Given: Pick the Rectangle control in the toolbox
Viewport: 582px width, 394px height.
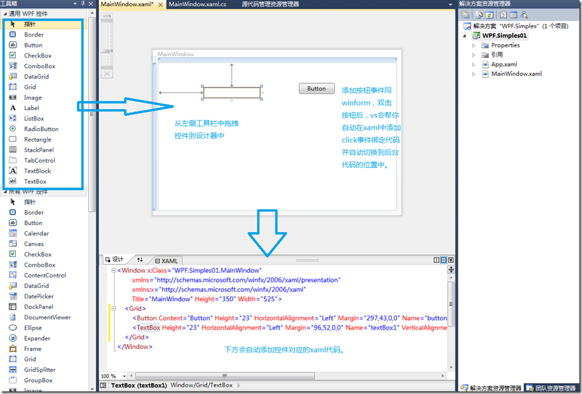Looking at the screenshot, I should point(45,140).
